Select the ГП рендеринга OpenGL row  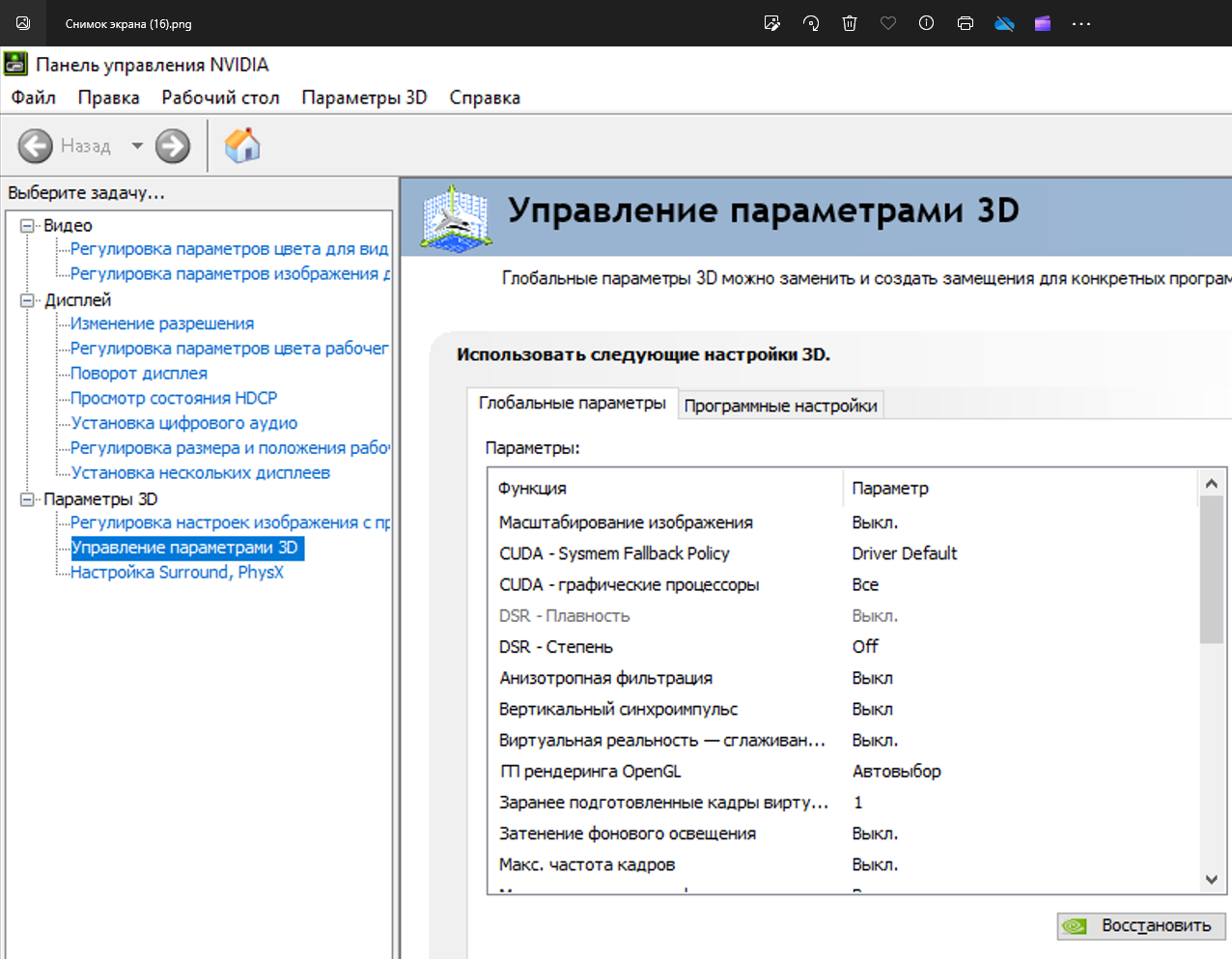[x=844, y=772]
